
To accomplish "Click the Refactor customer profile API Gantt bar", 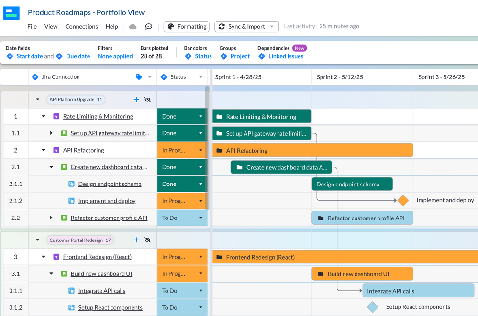I will click(x=363, y=218).
